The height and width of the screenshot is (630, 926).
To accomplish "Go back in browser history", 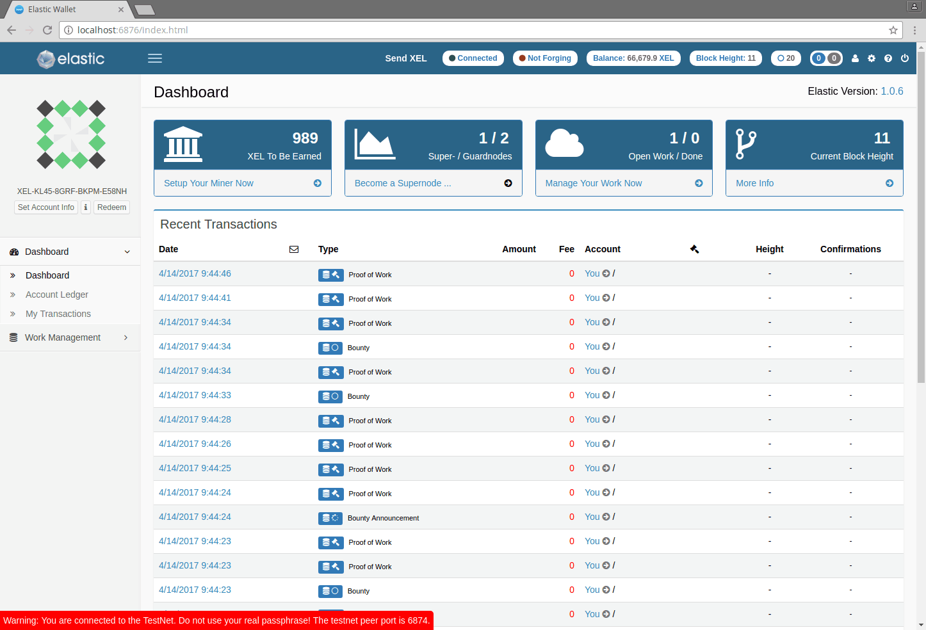I will click(12, 30).
